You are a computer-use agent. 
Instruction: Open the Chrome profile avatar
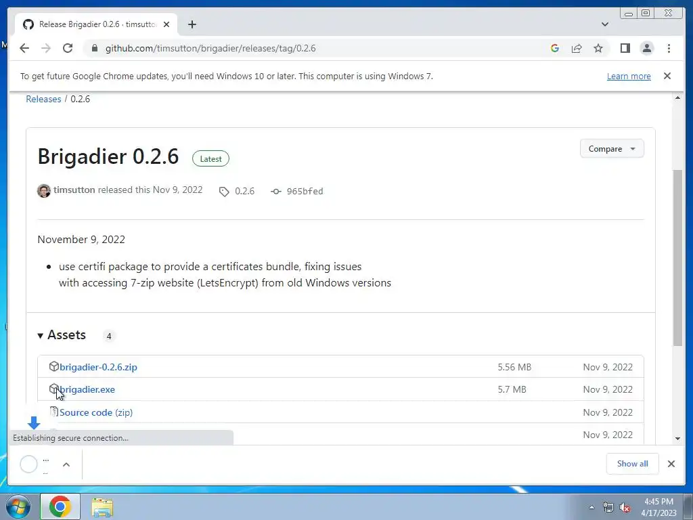pos(646,48)
